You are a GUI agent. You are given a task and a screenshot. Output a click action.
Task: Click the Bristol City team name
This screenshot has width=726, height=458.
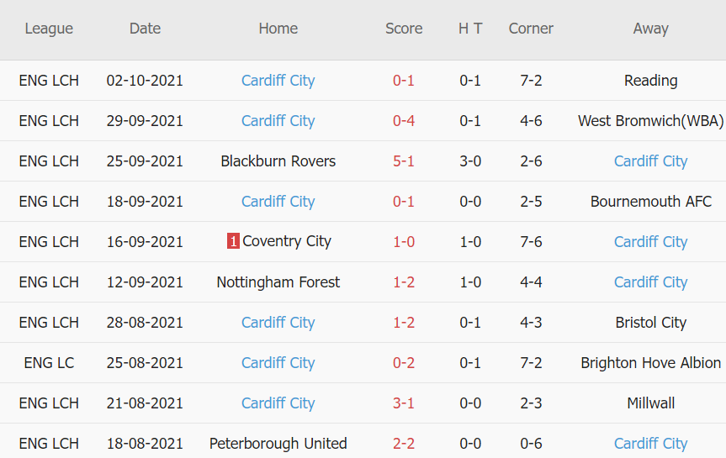coord(650,323)
